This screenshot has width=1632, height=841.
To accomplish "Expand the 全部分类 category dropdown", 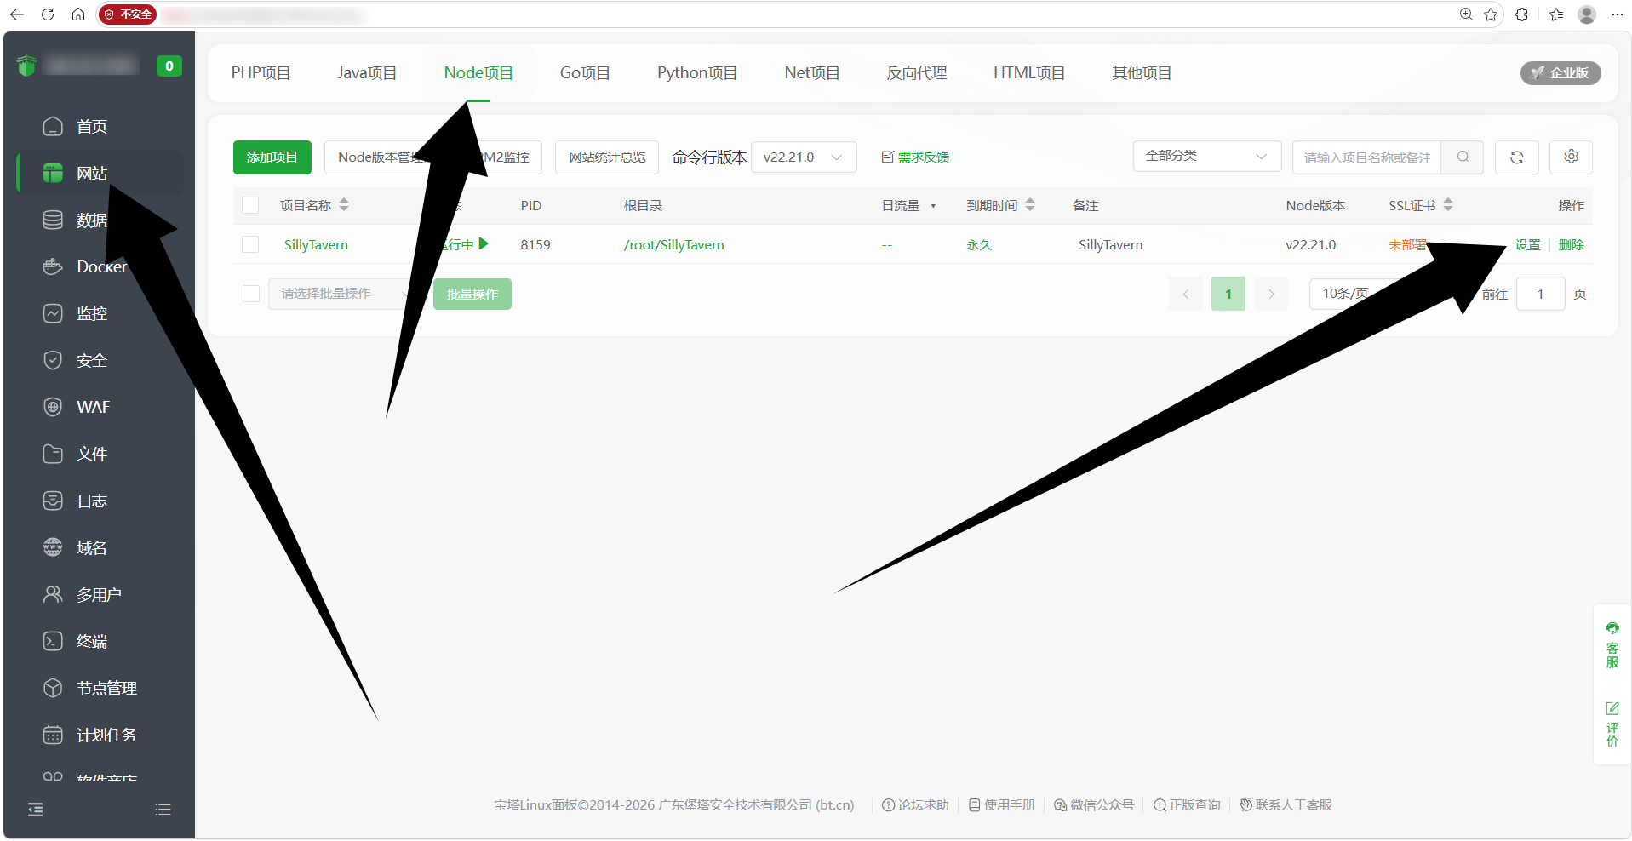I will (1206, 157).
